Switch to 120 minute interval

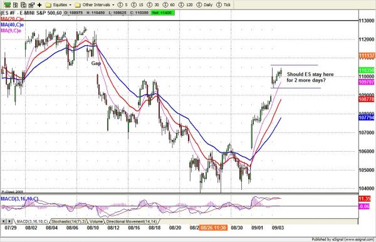coord(185,5)
